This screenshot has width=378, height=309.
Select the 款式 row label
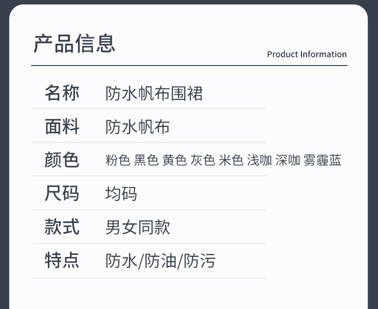coord(62,227)
